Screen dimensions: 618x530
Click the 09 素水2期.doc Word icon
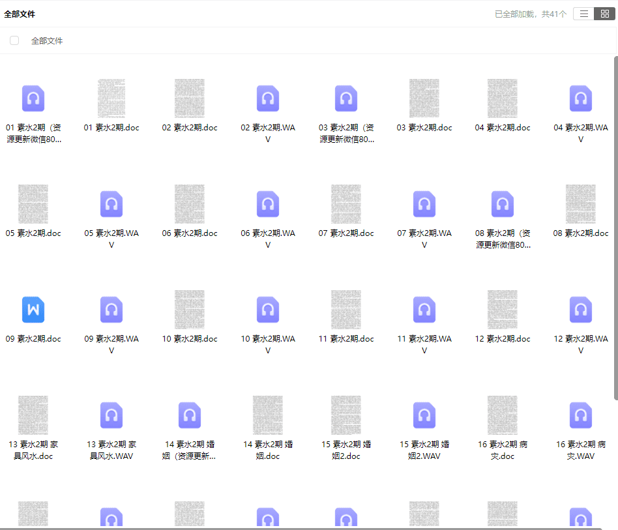coord(33,310)
